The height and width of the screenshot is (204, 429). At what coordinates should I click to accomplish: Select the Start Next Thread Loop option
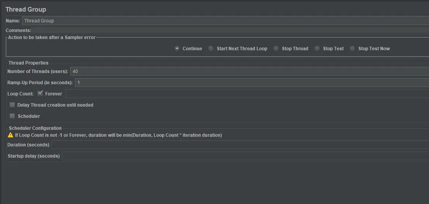point(211,49)
